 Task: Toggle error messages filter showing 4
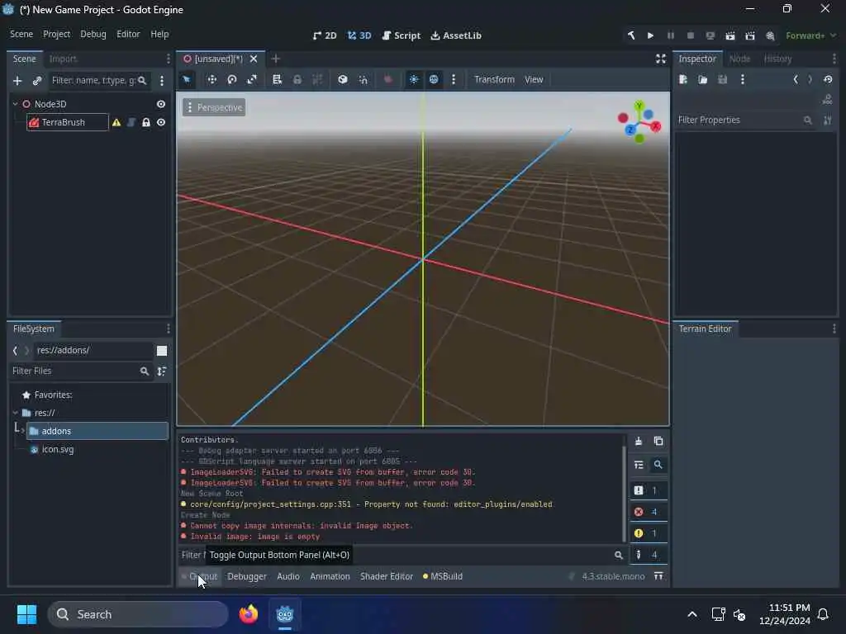[x=649, y=512]
